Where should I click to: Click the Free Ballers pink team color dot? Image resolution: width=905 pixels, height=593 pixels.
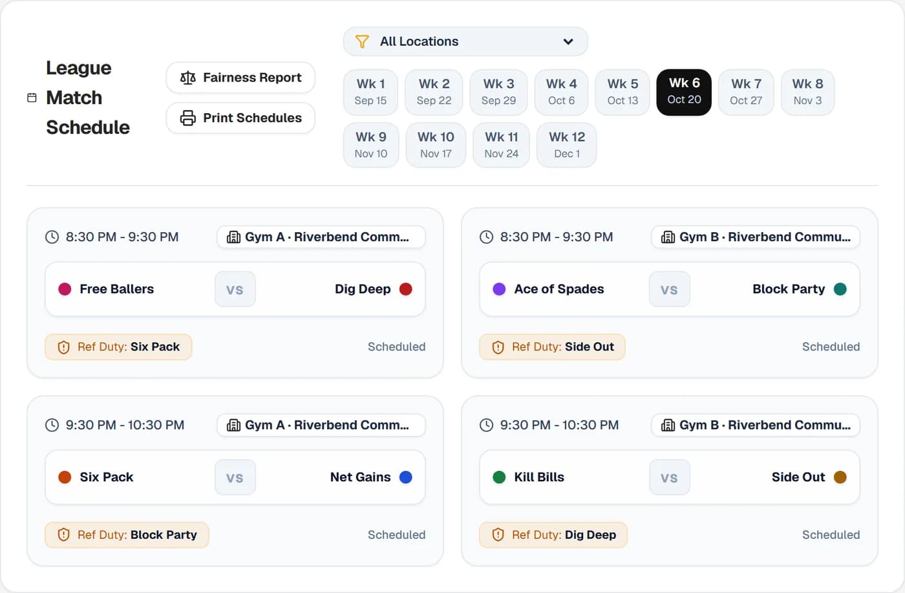point(65,289)
